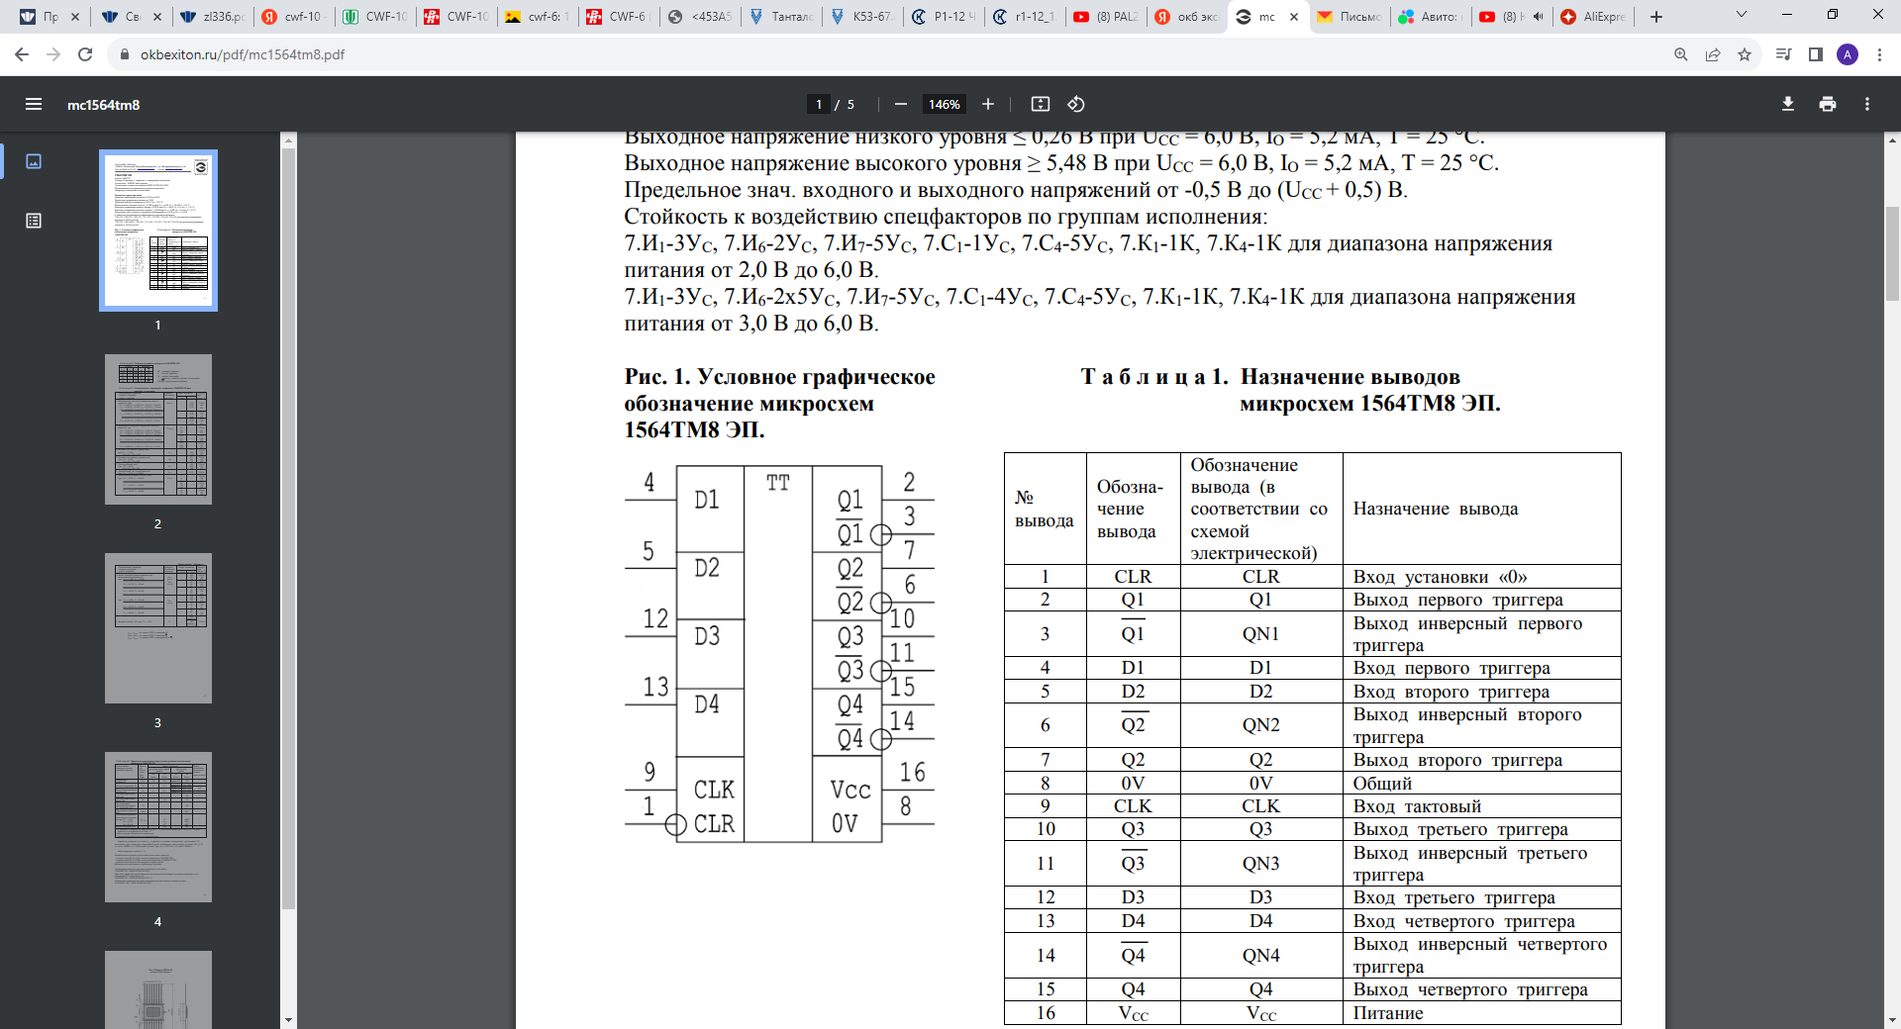The height and width of the screenshot is (1029, 1901).
Task: Open the media control playlist icon
Action: 1784,54
